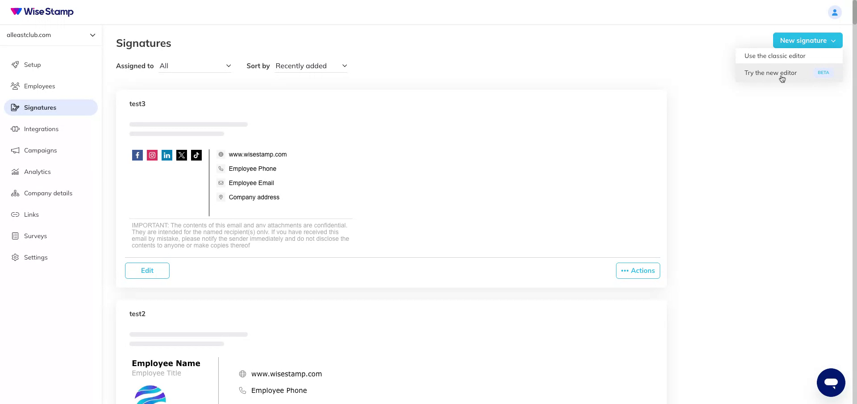Open the chat support bubble

tap(831, 382)
